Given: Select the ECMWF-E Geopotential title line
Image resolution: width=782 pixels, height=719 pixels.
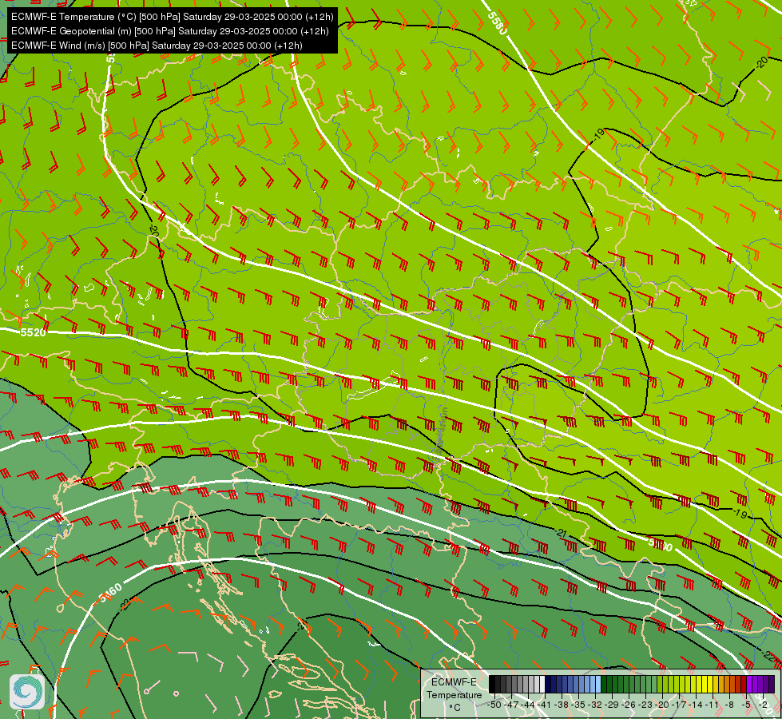Looking at the screenshot, I should click(x=170, y=31).
